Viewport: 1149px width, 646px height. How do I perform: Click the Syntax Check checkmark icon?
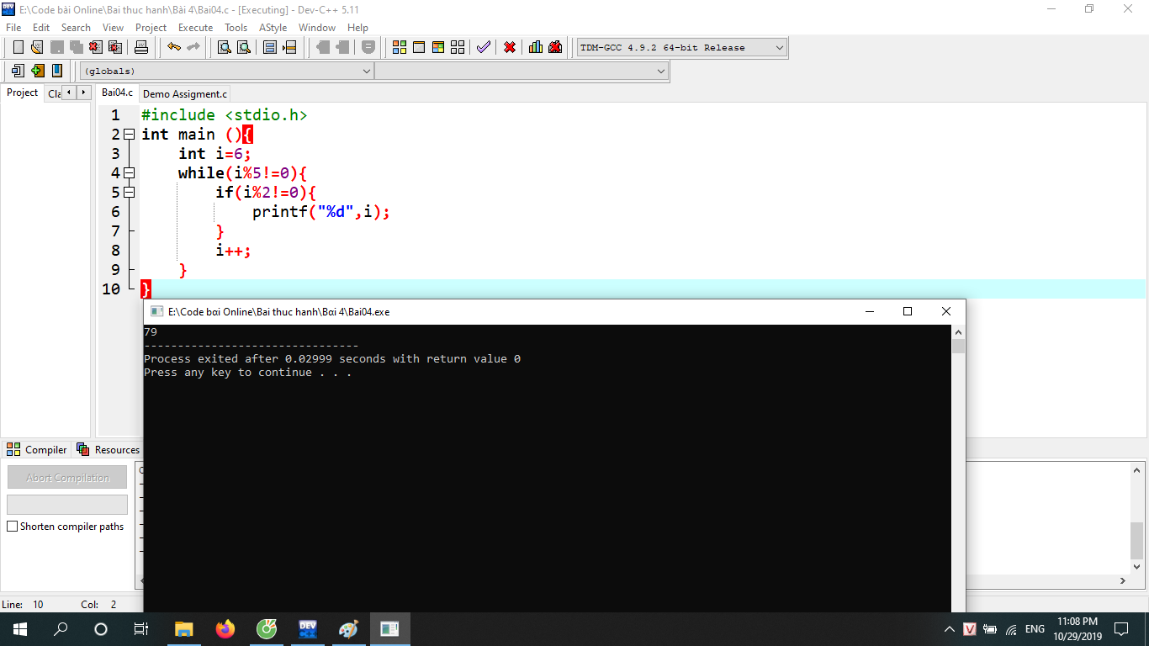click(x=483, y=47)
